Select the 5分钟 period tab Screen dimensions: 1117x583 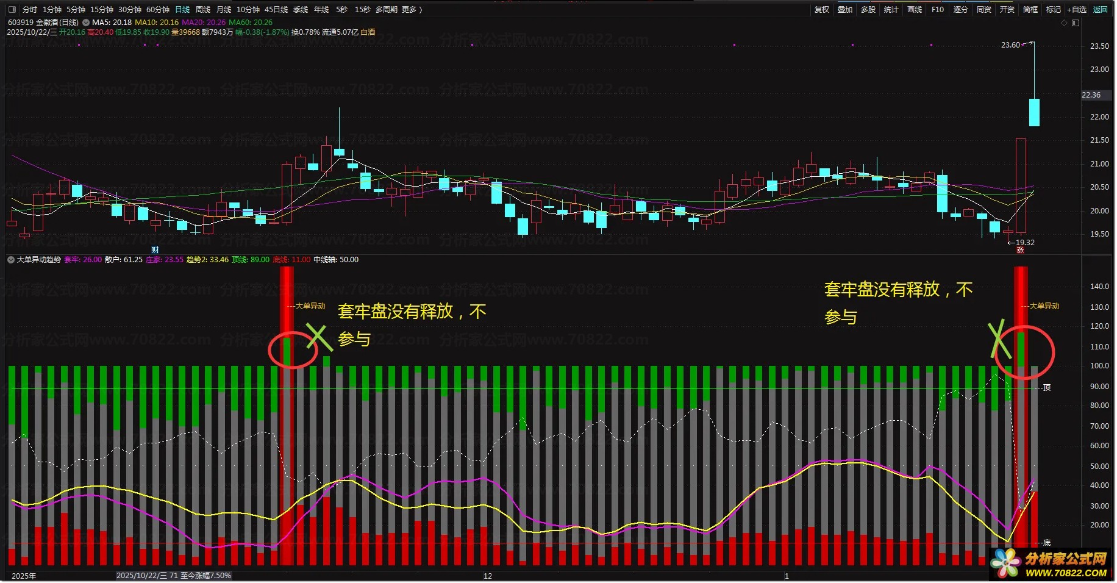tap(76, 10)
